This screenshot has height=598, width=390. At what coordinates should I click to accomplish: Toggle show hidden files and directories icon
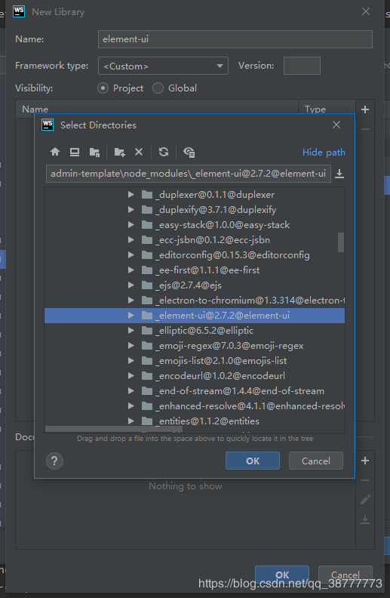[x=189, y=153]
